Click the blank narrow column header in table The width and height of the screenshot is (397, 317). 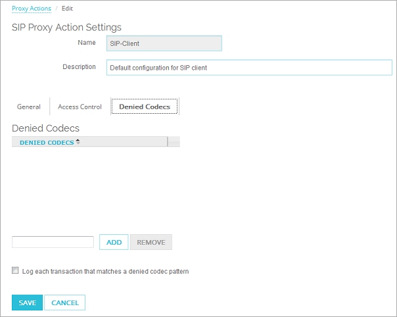click(x=174, y=142)
